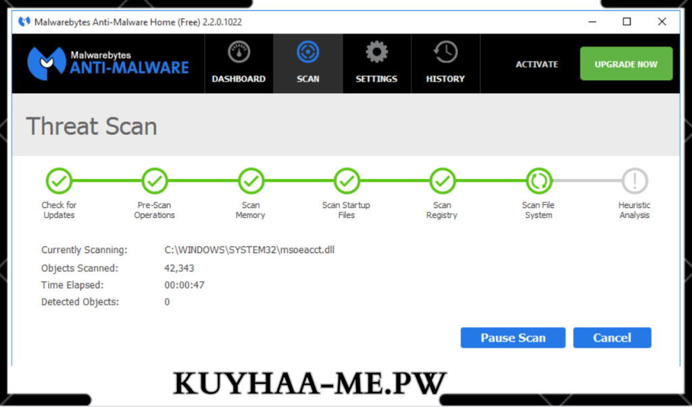Screen dimensions: 692x407
Task: Click the 42,343 objects scanned value
Action: (x=179, y=268)
